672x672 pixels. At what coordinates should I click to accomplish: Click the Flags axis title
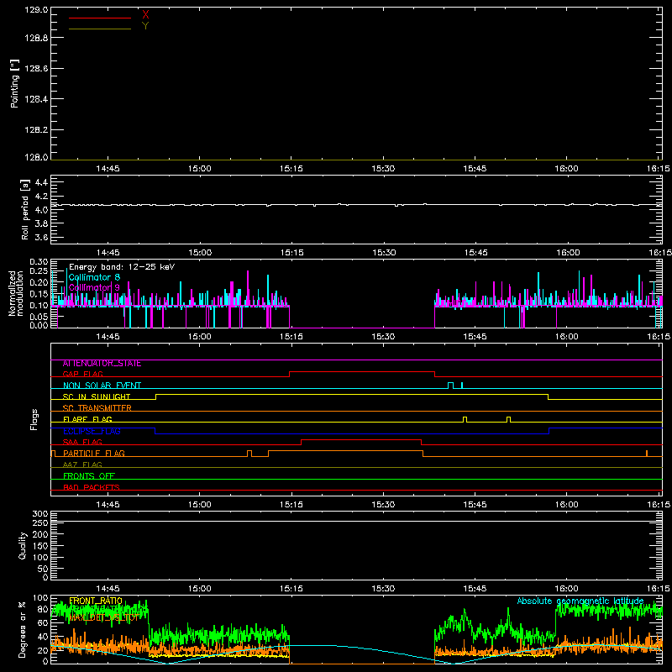click(34, 419)
